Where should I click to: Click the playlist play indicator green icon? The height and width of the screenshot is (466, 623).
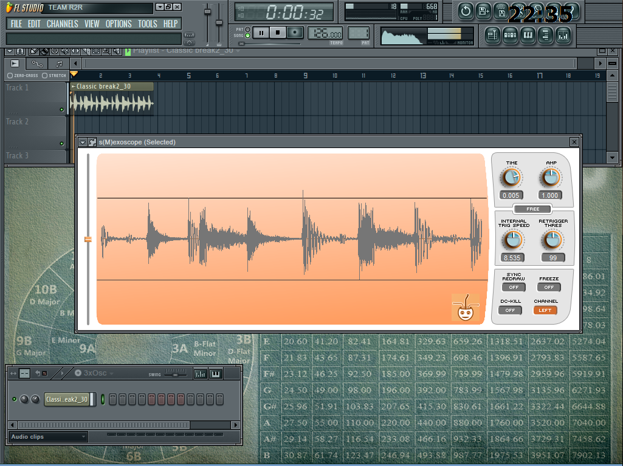[128, 52]
